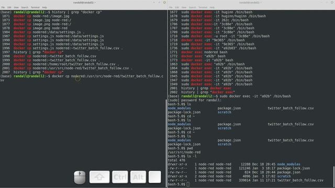335x188 pixels.
Task: Click the current docker cp command being typed
Action: click(107, 76)
